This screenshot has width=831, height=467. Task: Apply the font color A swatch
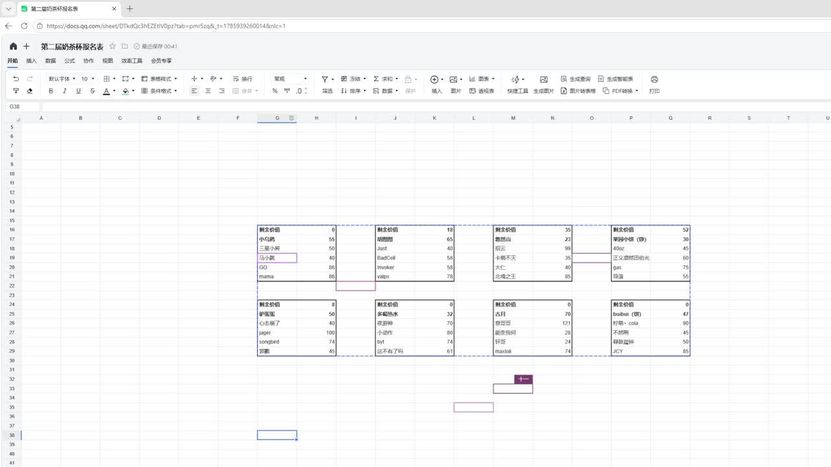click(106, 91)
